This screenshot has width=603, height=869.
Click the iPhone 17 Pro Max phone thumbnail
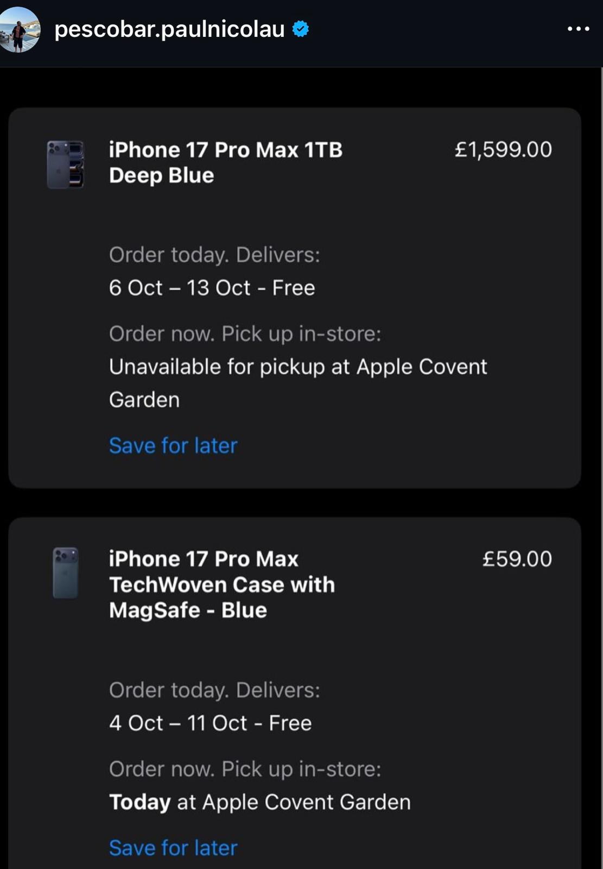pyautogui.click(x=66, y=165)
